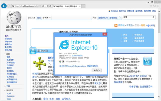Click the orange RSS feed icon
The width and height of the screenshot is (161, 101).
click(116, 25)
